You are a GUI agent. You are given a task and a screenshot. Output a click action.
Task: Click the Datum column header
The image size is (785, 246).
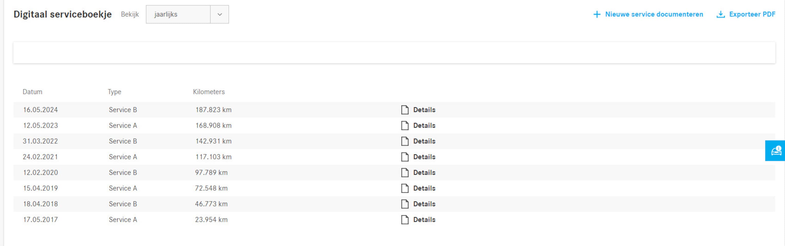coord(32,92)
